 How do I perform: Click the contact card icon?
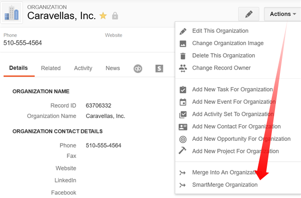coord(183,127)
